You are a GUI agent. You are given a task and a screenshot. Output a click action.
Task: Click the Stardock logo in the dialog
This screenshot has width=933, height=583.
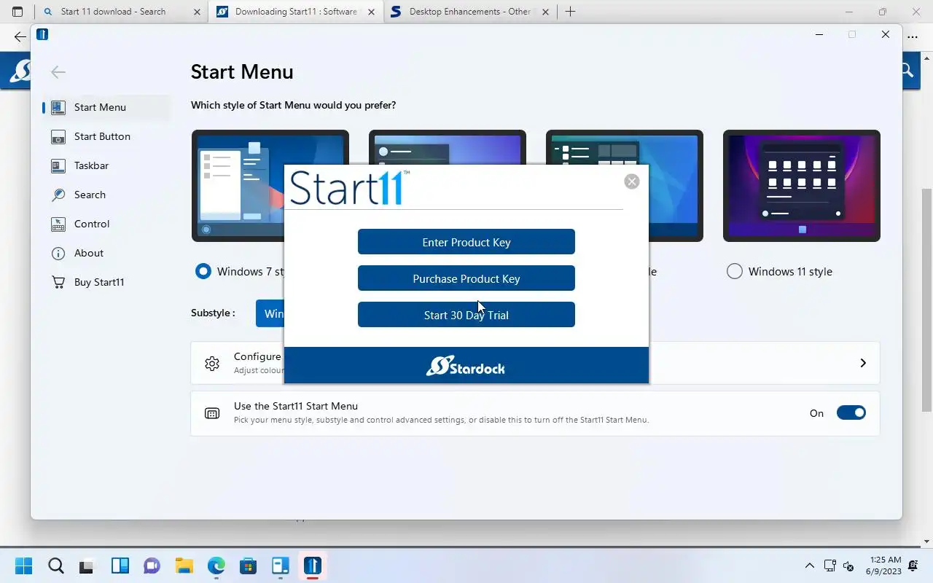pos(466,366)
